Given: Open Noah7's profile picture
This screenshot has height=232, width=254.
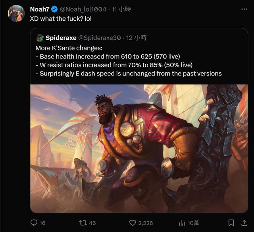Looking at the screenshot, I should [16, 13].
